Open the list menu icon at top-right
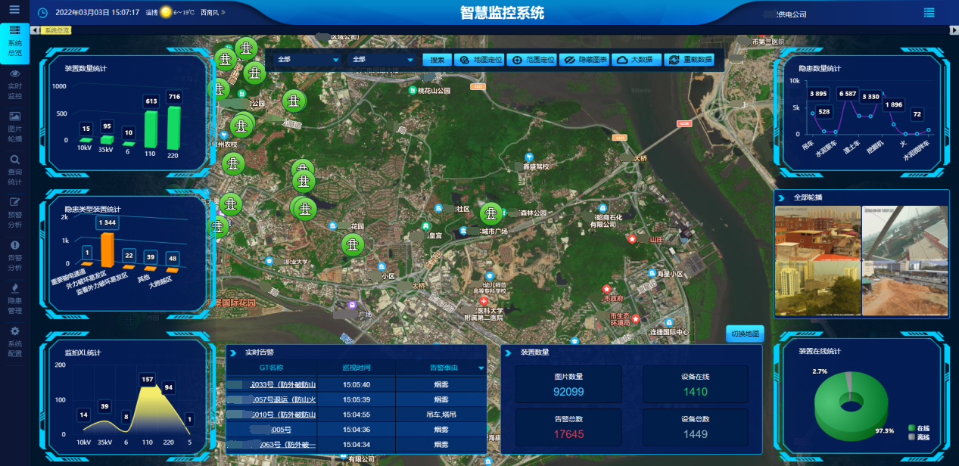Screen dimensions: 959x466 (929, 13)
